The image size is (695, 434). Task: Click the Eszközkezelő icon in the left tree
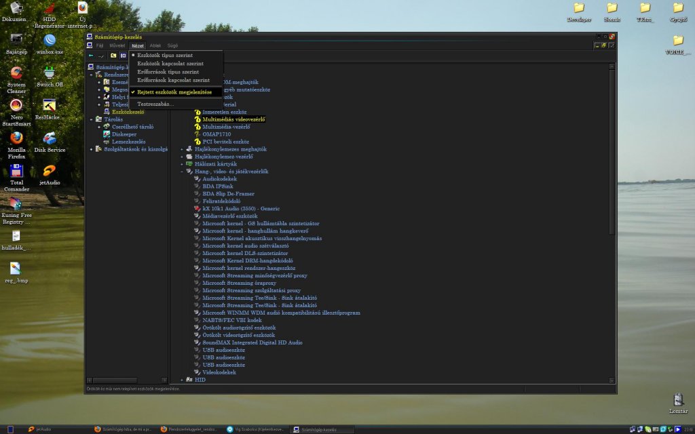(107, 112)
